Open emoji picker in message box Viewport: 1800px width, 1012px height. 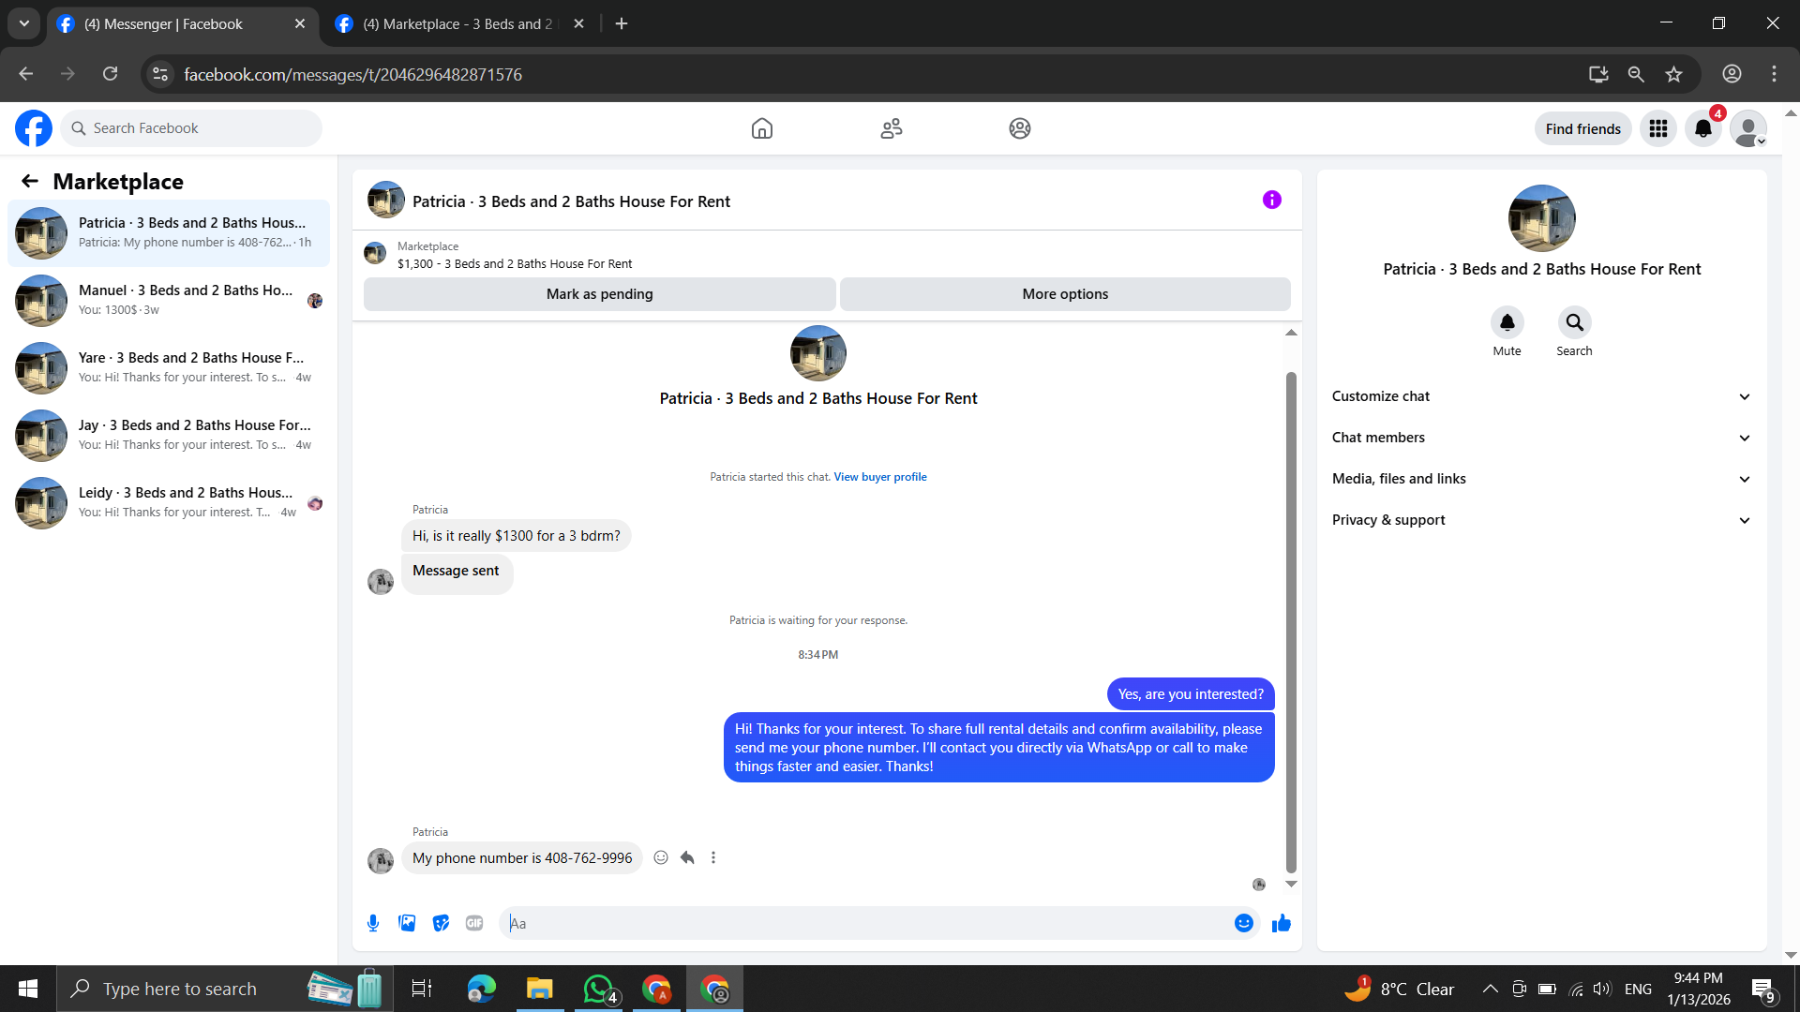coord(1243,923)
